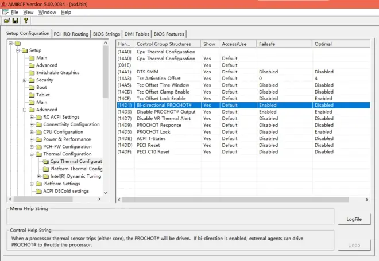This screenshot has height=261, width=379.
Task: Click the AMIBCP application icon in title bar
Action: pos(3,4)
